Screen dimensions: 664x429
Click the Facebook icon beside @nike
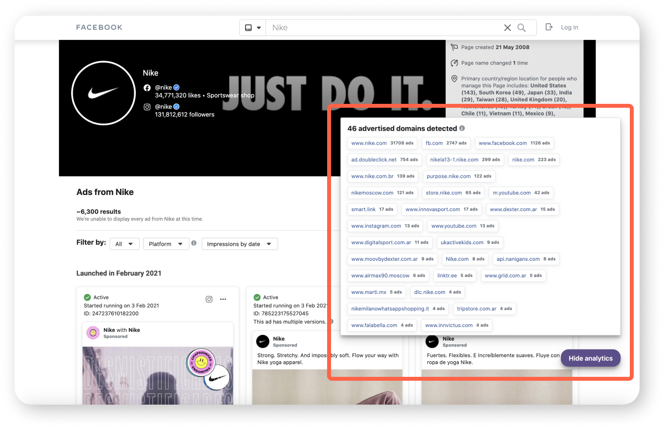[147, 88]
